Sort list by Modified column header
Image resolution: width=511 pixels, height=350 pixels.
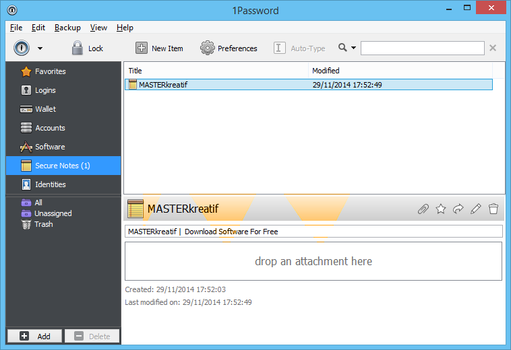click(400, 71)
